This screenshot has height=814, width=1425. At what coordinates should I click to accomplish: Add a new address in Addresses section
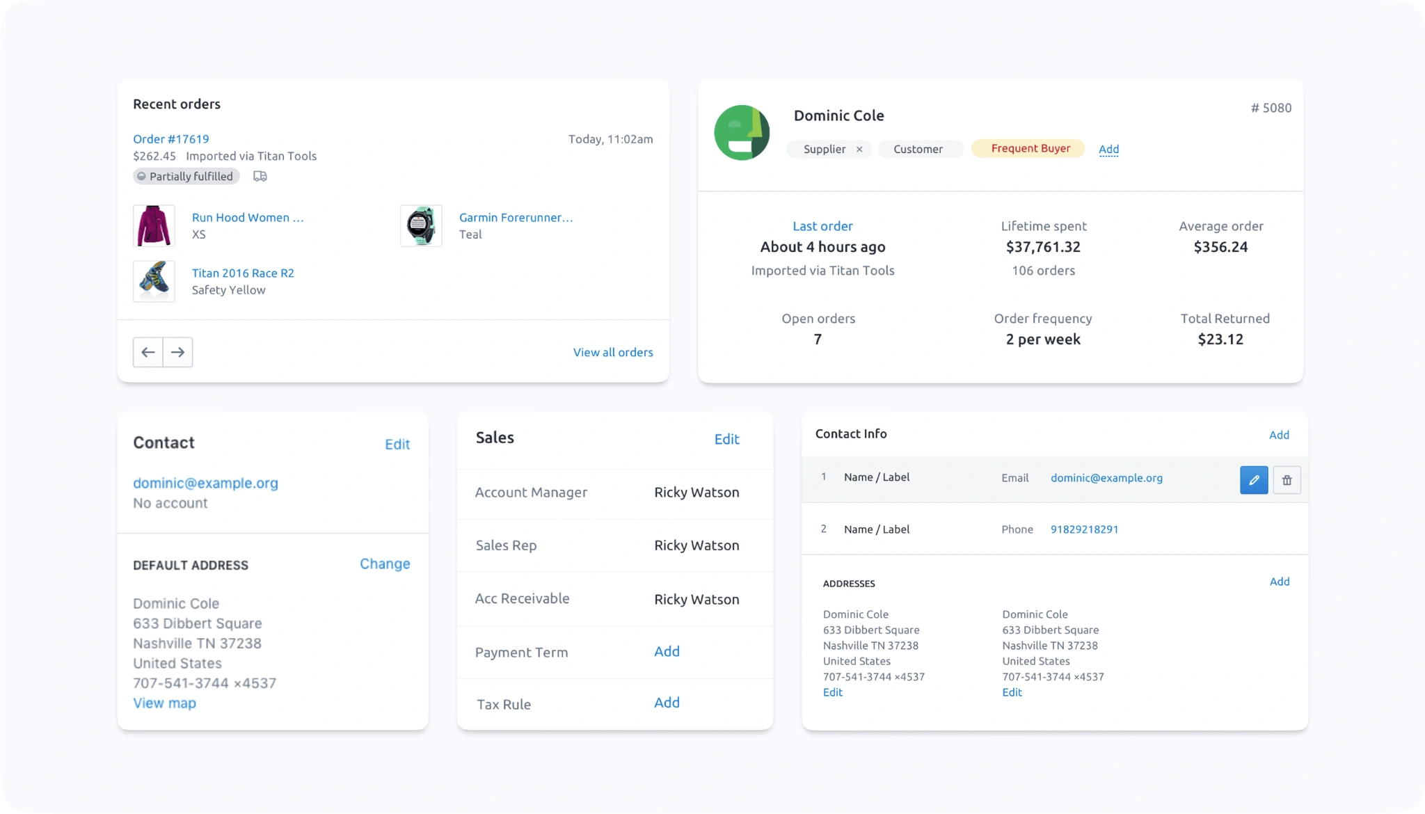[1279, 582]
